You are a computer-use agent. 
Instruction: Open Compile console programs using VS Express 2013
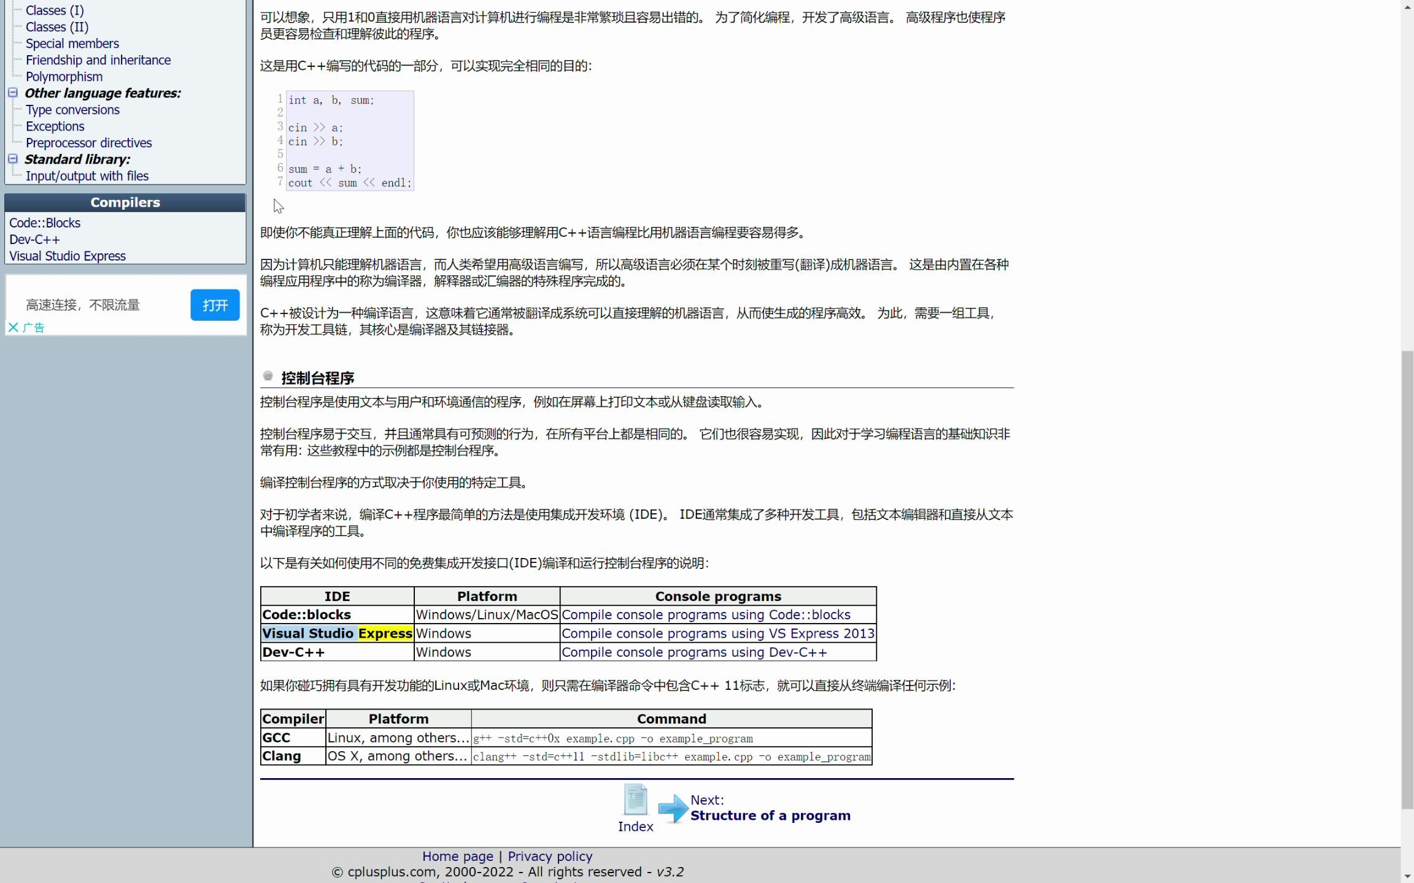717,633
